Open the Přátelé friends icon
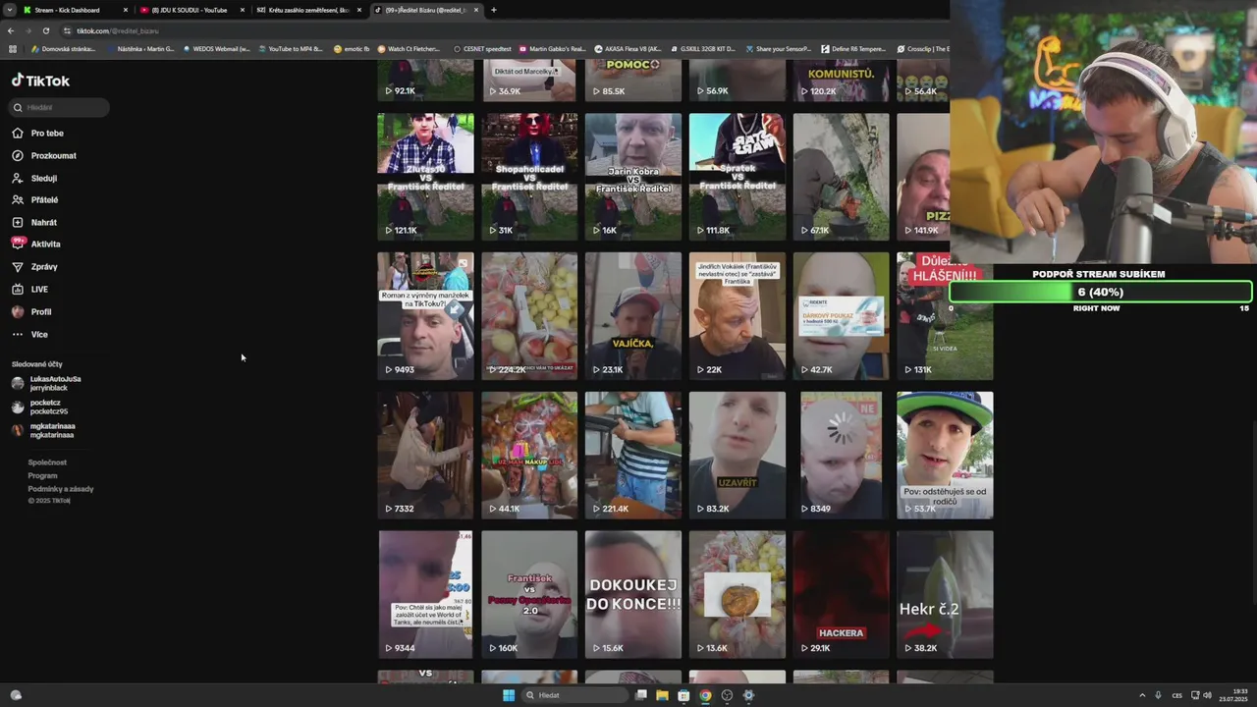The width and height of the screenshot is (1257, 707). tap(17, 200)
